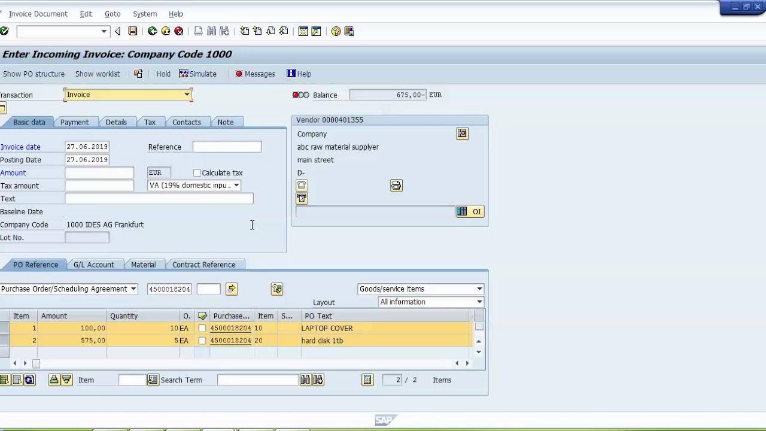766x431 pixels.
Task: Open the All information layout dropdown
Action: [479, 302]
